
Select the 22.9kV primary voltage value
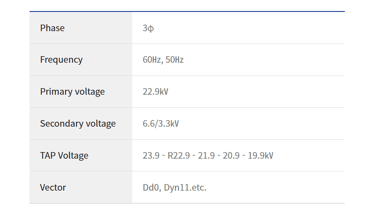[x=155, y=92]
